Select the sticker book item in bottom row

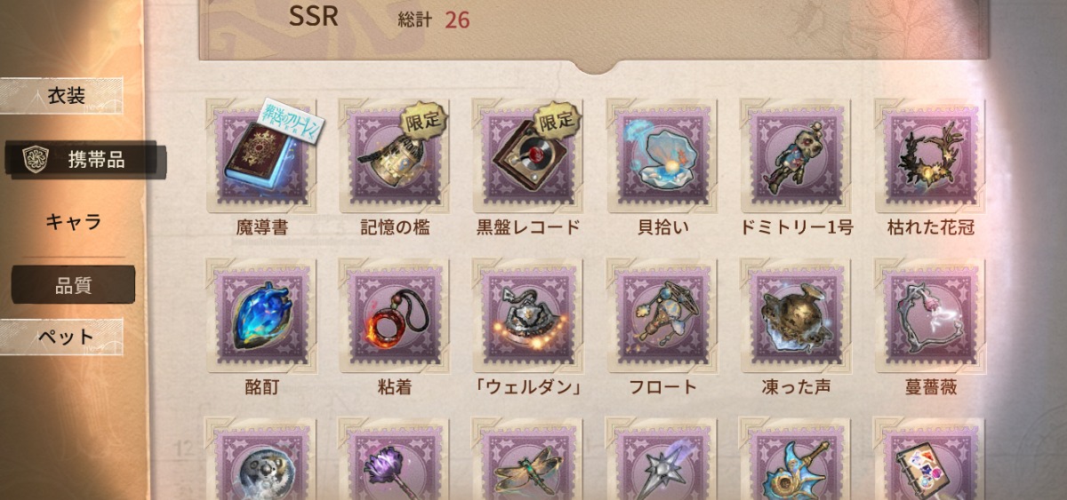[x=930, y=460]
